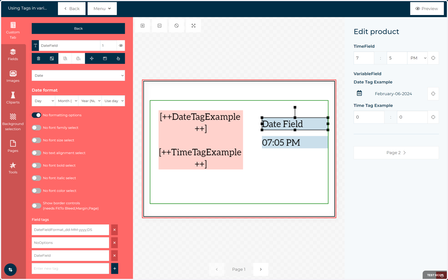Open the Cliparts sidebar section
The image size is (448, 280).
click(x=13, y=98)
